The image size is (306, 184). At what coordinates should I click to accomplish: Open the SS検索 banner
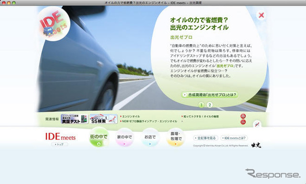pos(104,119)
